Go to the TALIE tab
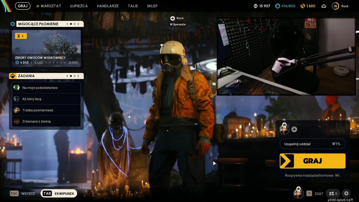Screen dimensions: 359x202 point(133,6)
